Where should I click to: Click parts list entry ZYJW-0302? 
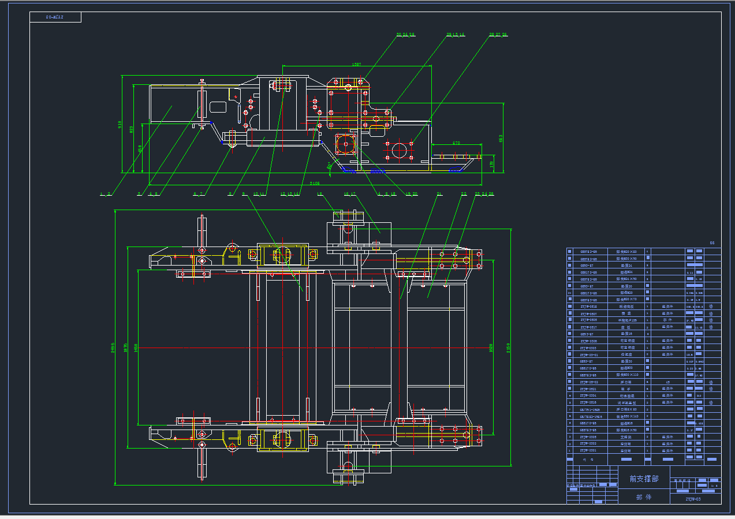pyautogui.click(x=588, y=443)
